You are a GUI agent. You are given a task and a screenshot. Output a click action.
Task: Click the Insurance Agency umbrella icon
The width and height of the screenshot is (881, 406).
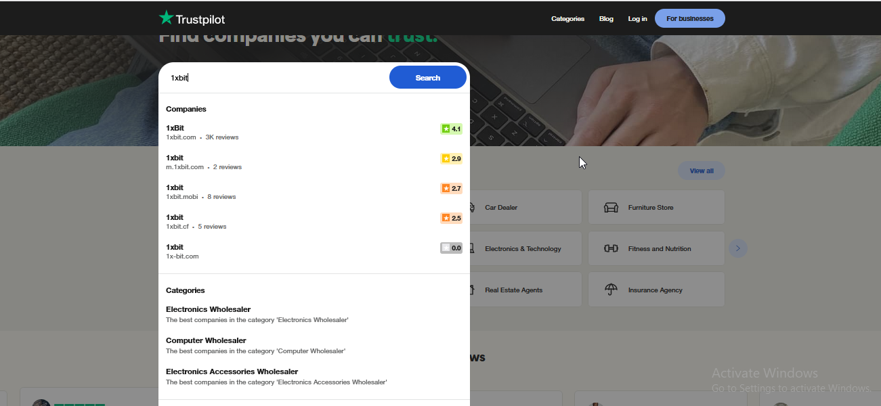click(611, 290)
